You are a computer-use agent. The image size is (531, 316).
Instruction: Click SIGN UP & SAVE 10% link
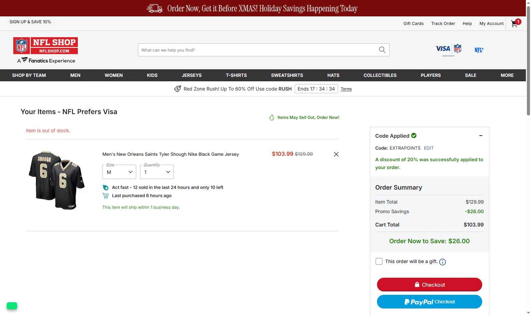click(30, 22)
